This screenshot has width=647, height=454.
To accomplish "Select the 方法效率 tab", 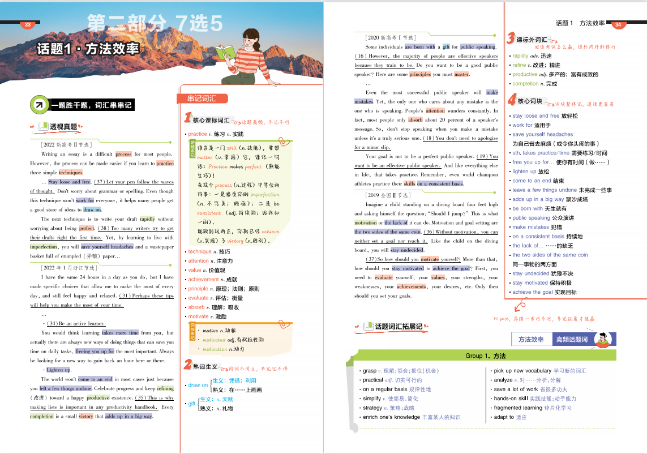I will [531, 339].
